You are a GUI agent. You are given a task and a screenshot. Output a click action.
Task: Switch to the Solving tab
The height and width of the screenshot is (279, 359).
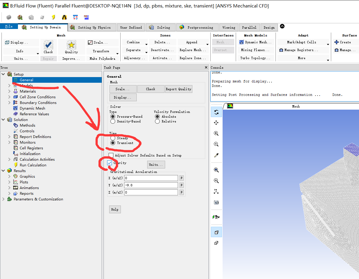[x=160, y=27]
